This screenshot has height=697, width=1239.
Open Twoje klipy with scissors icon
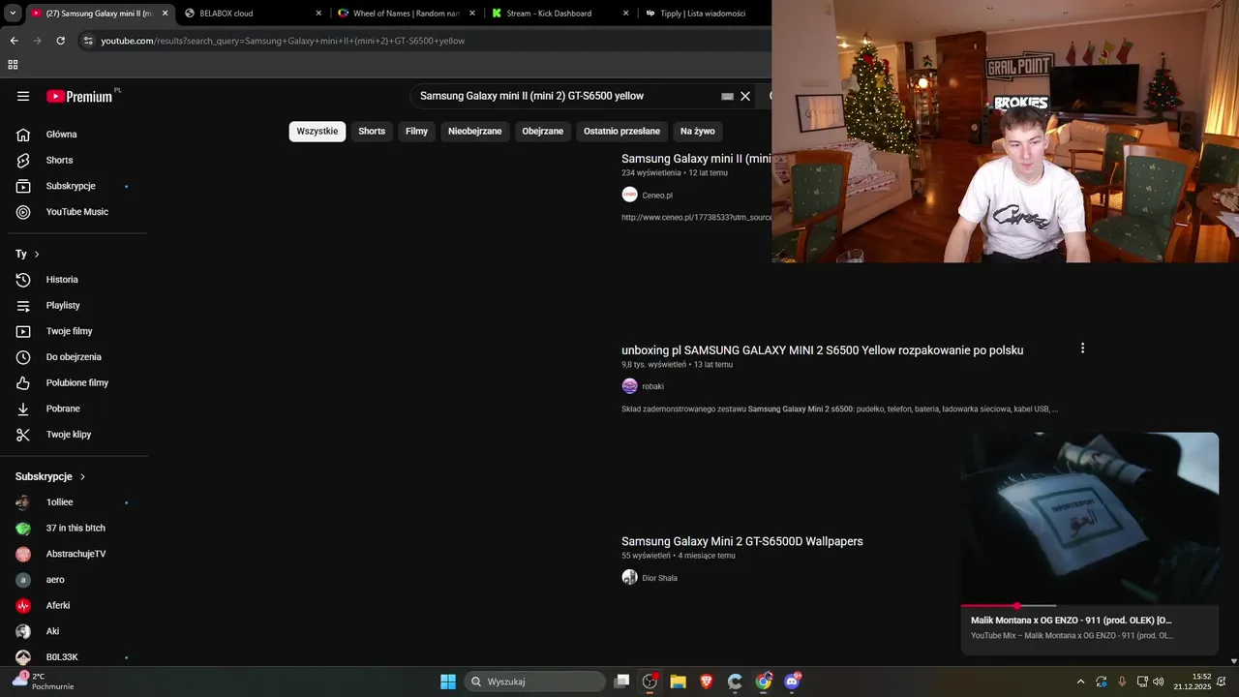68,435
